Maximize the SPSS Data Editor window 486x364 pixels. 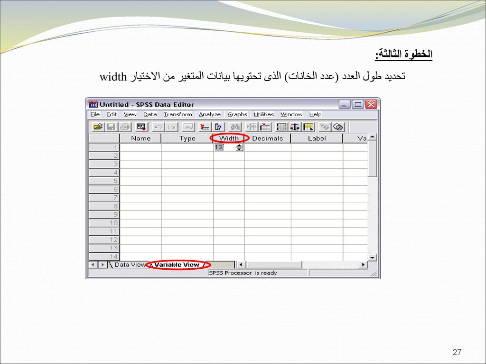click(x=357, y=104)
